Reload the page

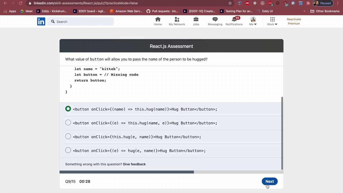pos(21,3)
